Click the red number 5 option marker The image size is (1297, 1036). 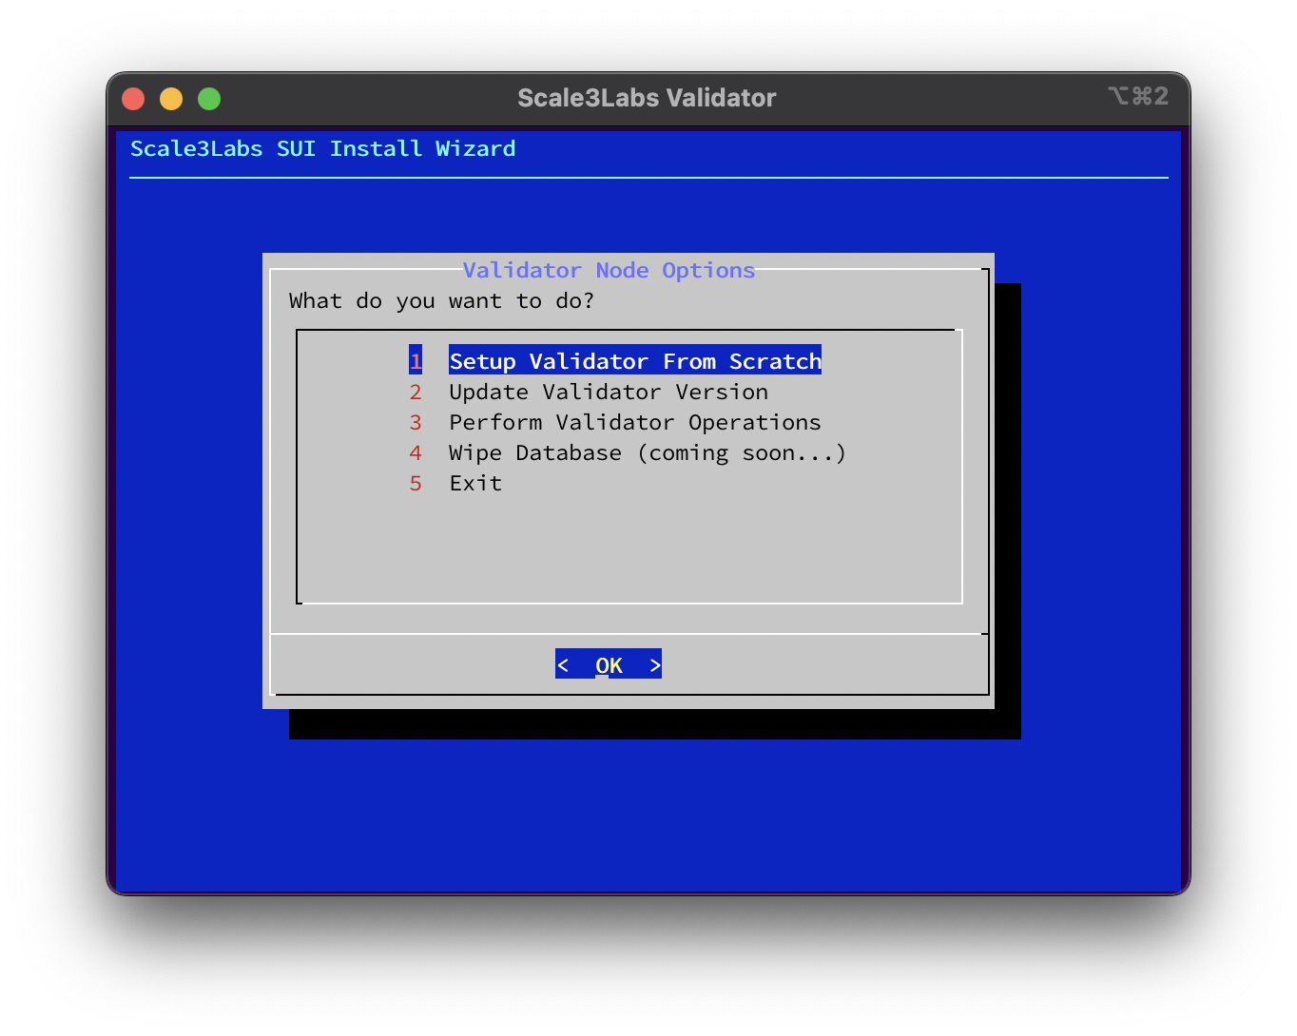pos(416,483)
